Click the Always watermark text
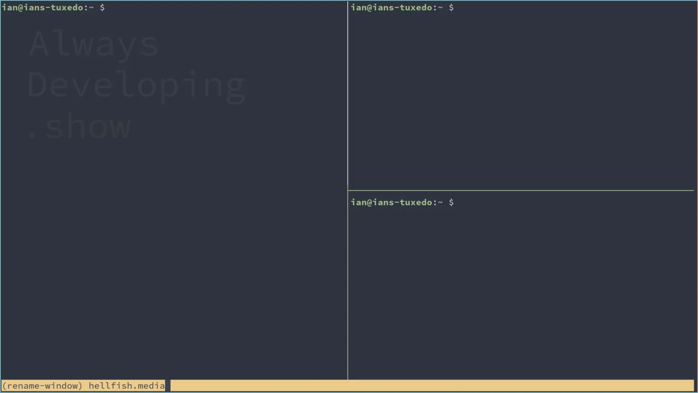 (93, 43)
